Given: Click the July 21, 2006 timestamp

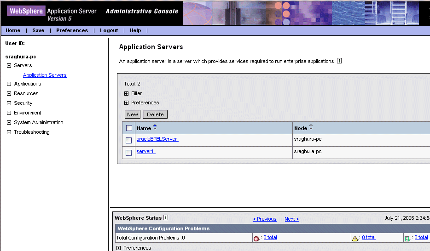Looking at the screenshot, I should [x=407, y=218].
